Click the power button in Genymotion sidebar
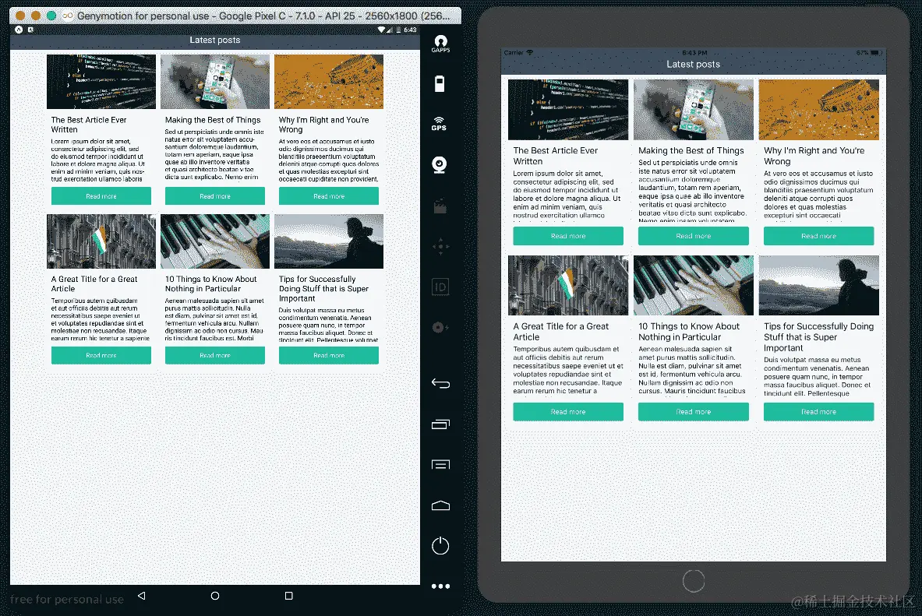The width and height of the screenshot is (922, 616). coord(440,546)
